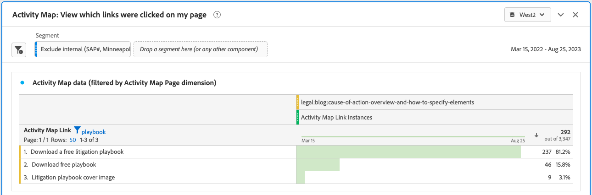Click the trend sparkline from Mar 15 to Aug 25
592x195 pixels.
coord(413,136)
